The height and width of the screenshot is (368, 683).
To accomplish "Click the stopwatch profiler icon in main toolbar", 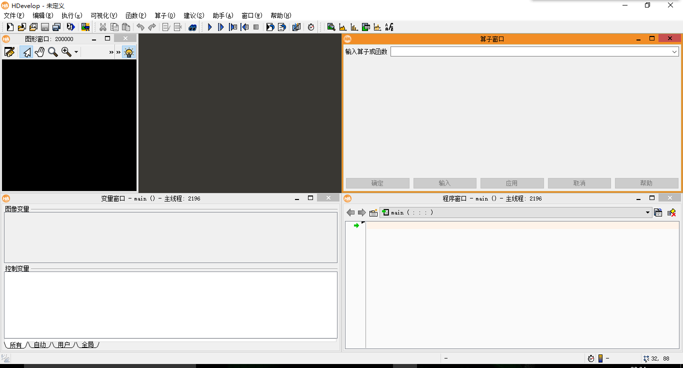I will pyautogui.click(x=311, y=27).
